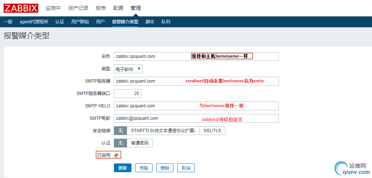Go to the 认证 submenu
Screen dimensions: 372x178
60,22
